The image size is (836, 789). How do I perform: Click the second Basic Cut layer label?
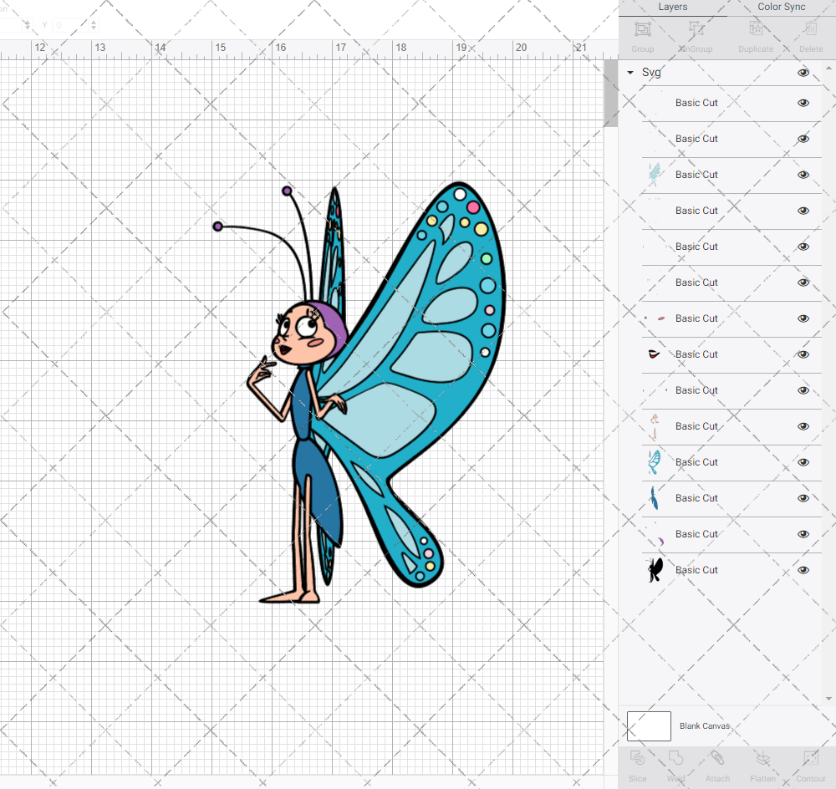tap(696, 139)
